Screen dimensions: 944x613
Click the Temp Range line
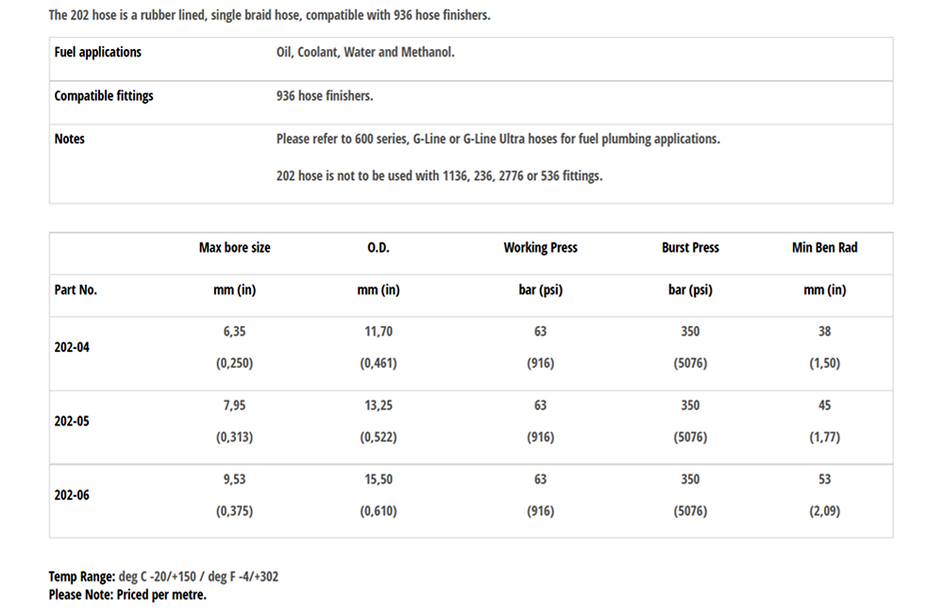tap(163, 576)
